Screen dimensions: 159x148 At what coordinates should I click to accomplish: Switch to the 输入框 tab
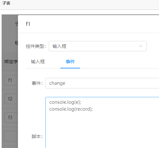coord(38,62)
